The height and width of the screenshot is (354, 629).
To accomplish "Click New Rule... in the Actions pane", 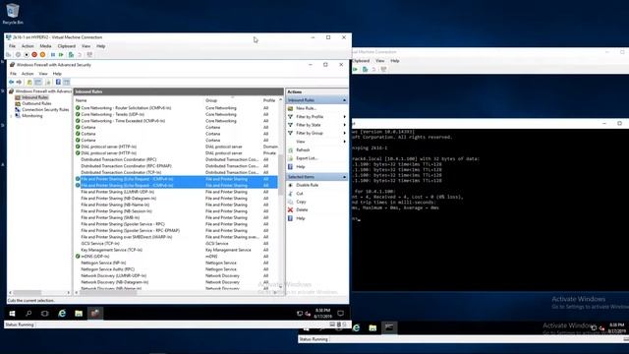I will click(306, 108).
